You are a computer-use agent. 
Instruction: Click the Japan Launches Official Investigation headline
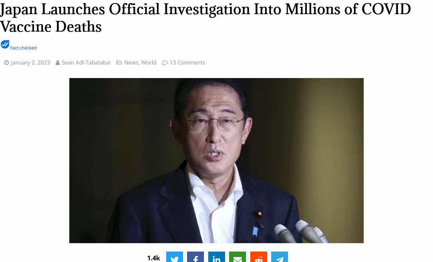(205, 18)
